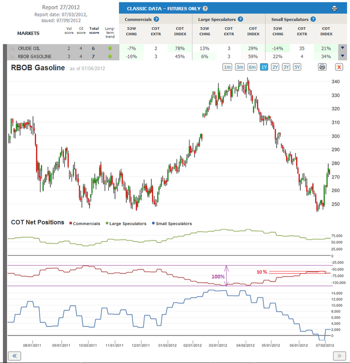Click the RBOB Gasoline chart title
The width and height of the screenshot is (350, 363).
pyautogui.click(x=38, y=68)
